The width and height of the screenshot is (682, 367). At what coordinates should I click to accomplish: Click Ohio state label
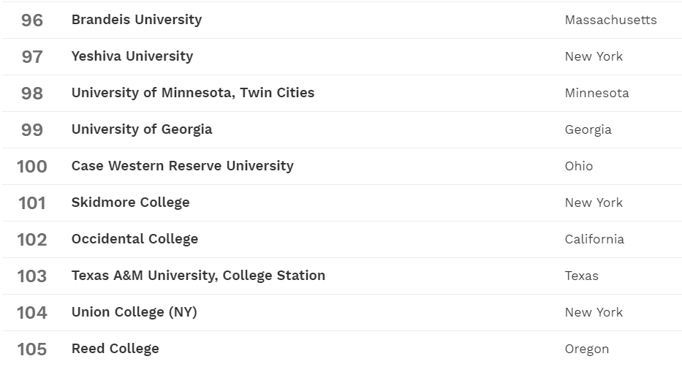click(579, 166)
